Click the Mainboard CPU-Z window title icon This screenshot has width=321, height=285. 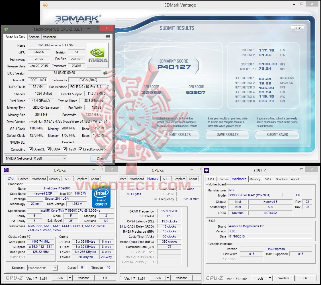point(206,170)
